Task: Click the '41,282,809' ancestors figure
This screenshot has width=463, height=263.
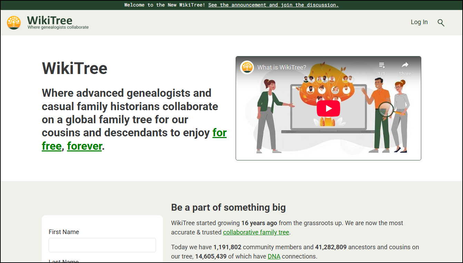Action: (x=331, y=247)
